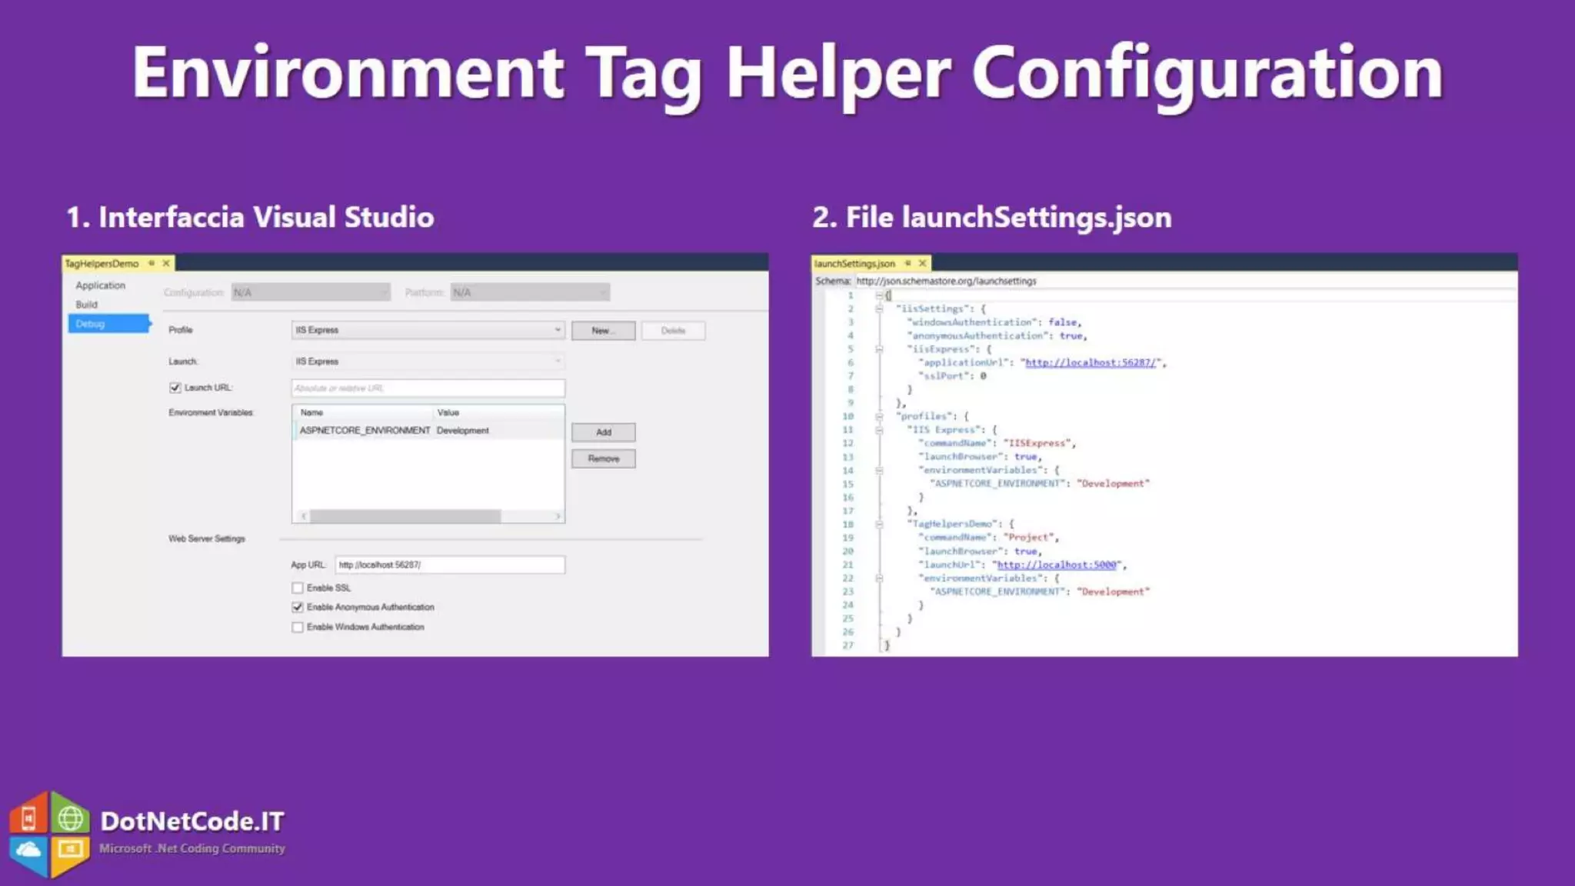Switch to the Application settings tab
The image size is (1575, 886).
click(x=100, y=285)
